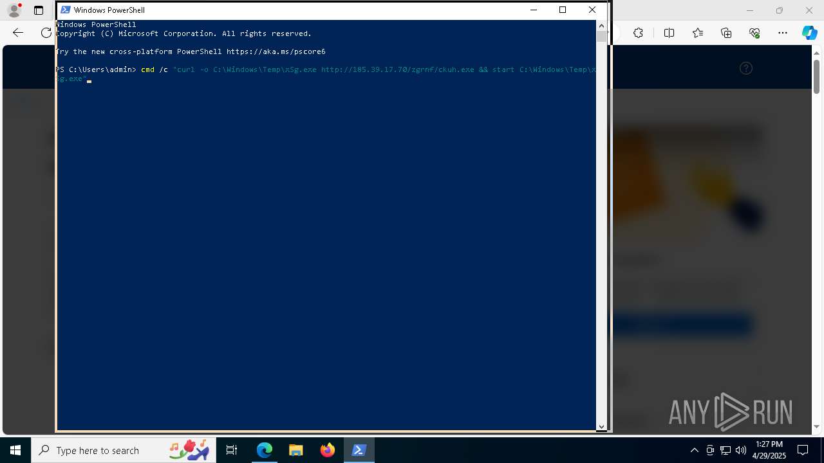Click the PowerShell window title bar icon
The height and width of the screenshot is (463, 824).
(65, 10)
